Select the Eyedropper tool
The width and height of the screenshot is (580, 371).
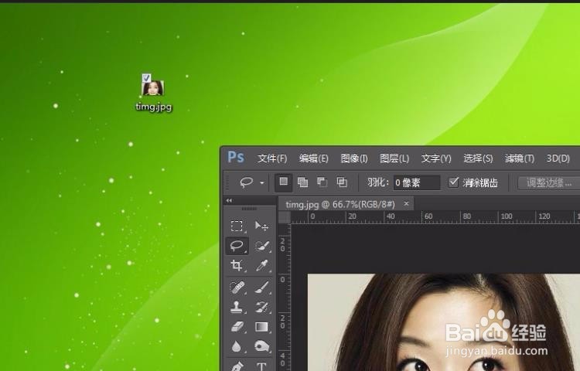(x=261, y=265)
